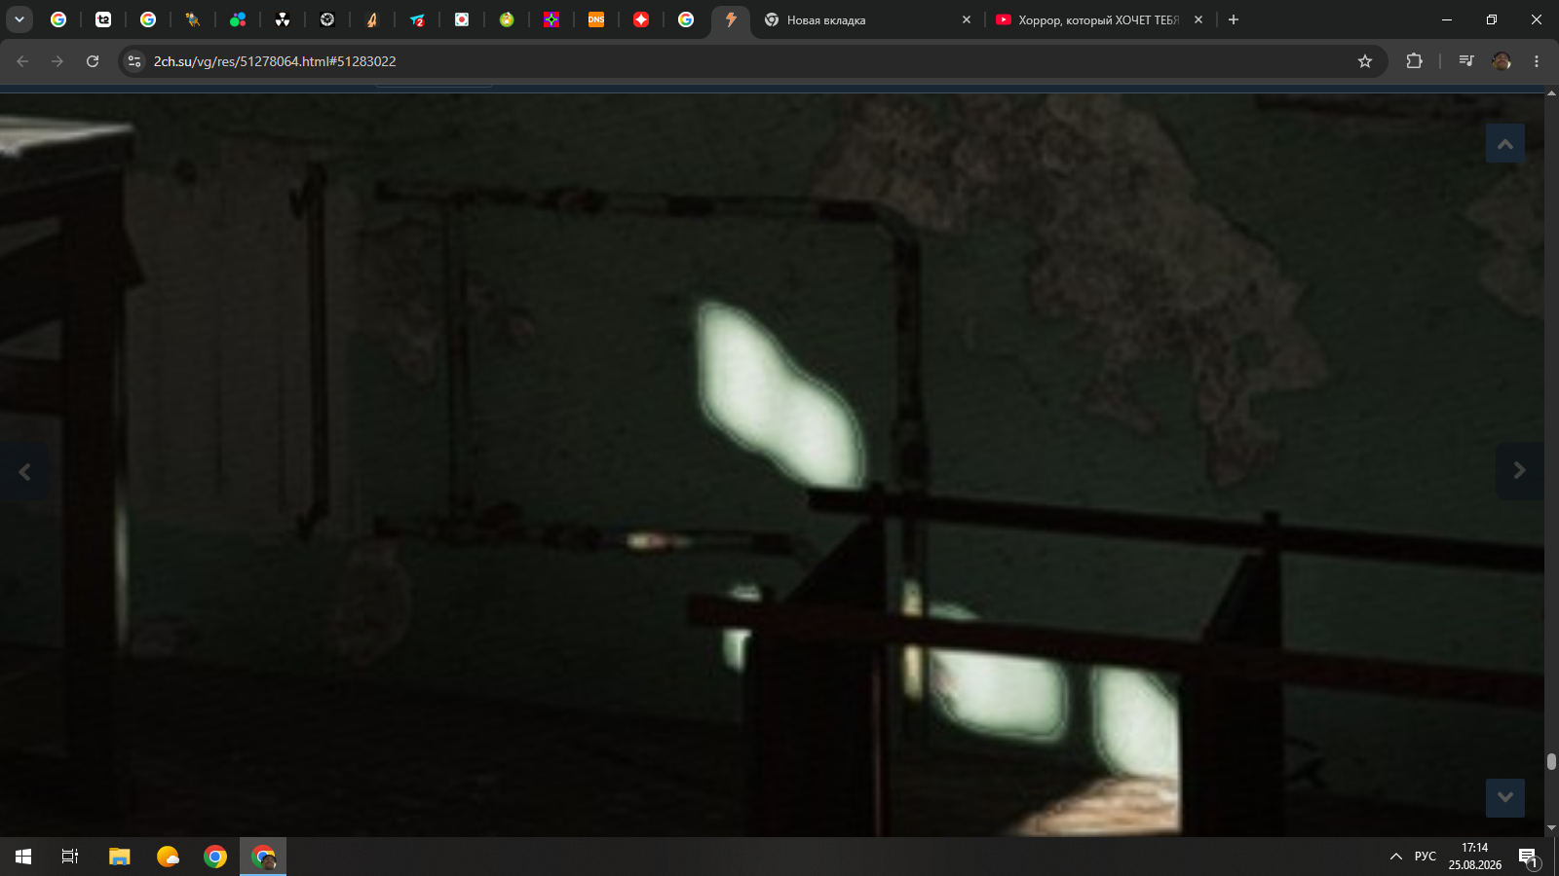Switch to the Новая вкладка tab
This screenshot has width=1559, height=876.
click(x=867, y=19)
